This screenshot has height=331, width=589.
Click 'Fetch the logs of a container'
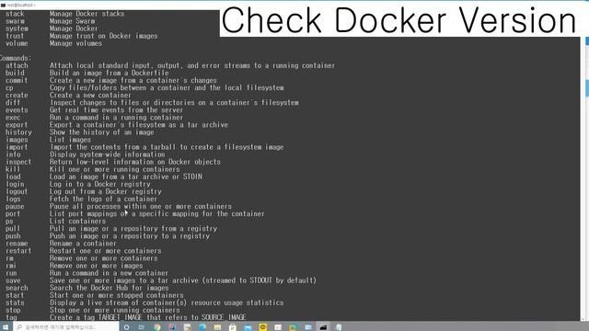[x=103, y=199]
